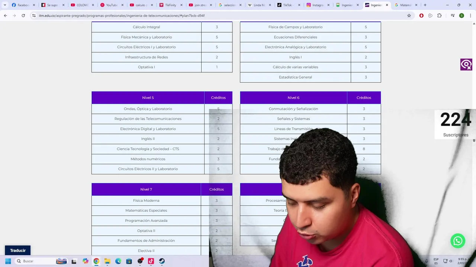Open File Explorer from the taskbar
Screen dimensions: 476x267
pos(107,261)
